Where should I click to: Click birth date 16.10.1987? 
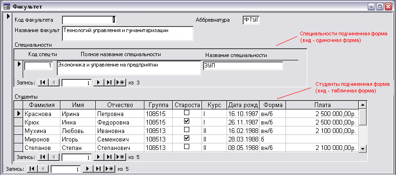[x=243, y=114]
